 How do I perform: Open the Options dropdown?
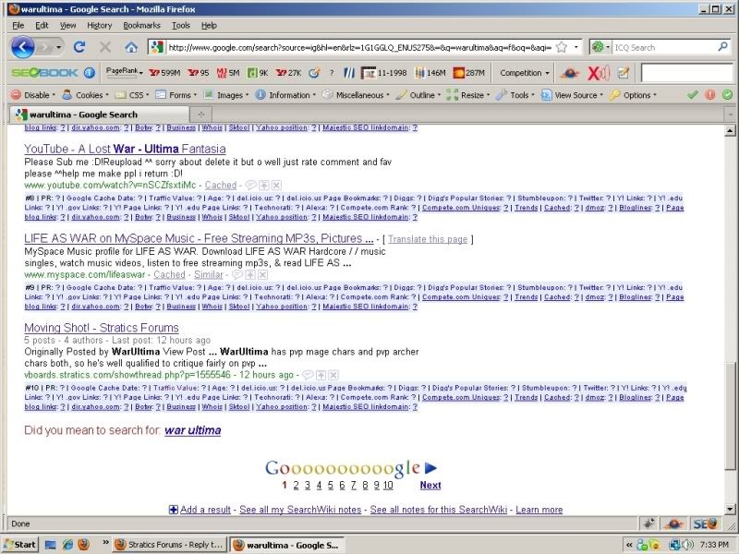[633, 95]
